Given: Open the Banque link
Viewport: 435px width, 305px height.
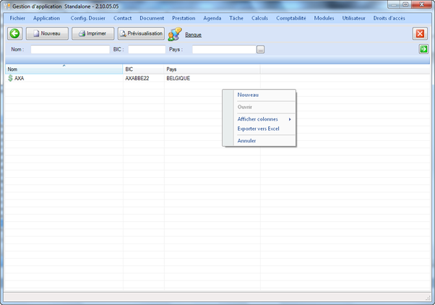Looking at the screenshot, I should pyautogui.click(x=194, y=35).
